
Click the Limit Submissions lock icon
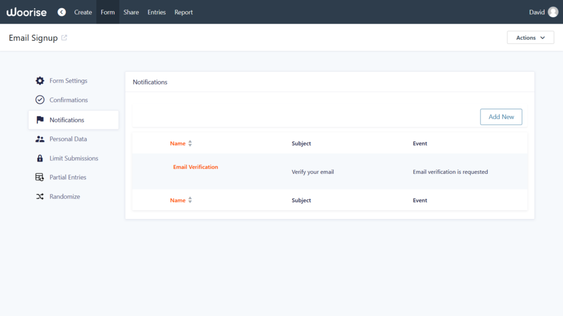pos(40,159)
